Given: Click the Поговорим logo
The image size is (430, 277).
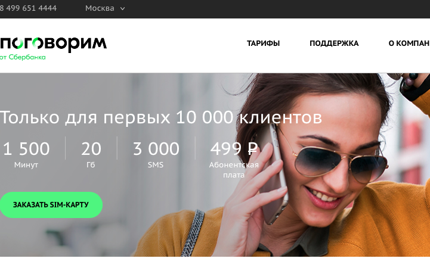Looking at the screenshot, I should coord(53,44).
